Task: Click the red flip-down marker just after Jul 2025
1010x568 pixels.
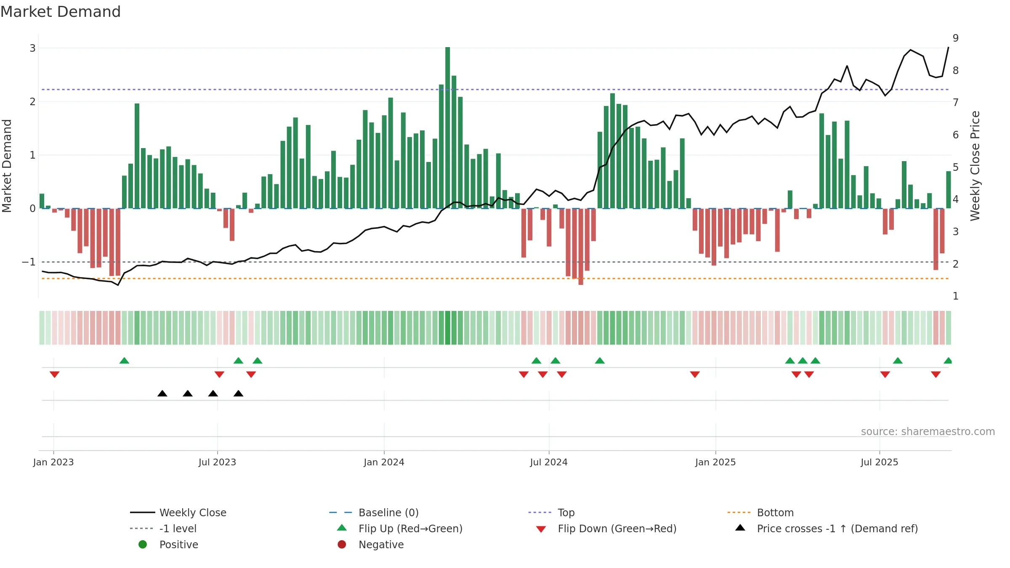Action: click(885, 374)
